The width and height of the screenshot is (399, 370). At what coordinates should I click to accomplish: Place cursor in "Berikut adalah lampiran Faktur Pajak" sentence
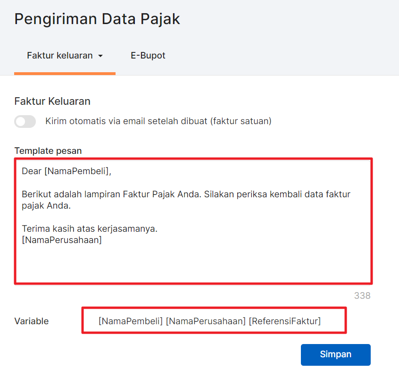(x=111, y=194)
